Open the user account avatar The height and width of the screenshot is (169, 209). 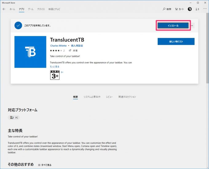[x=190, y=9]
